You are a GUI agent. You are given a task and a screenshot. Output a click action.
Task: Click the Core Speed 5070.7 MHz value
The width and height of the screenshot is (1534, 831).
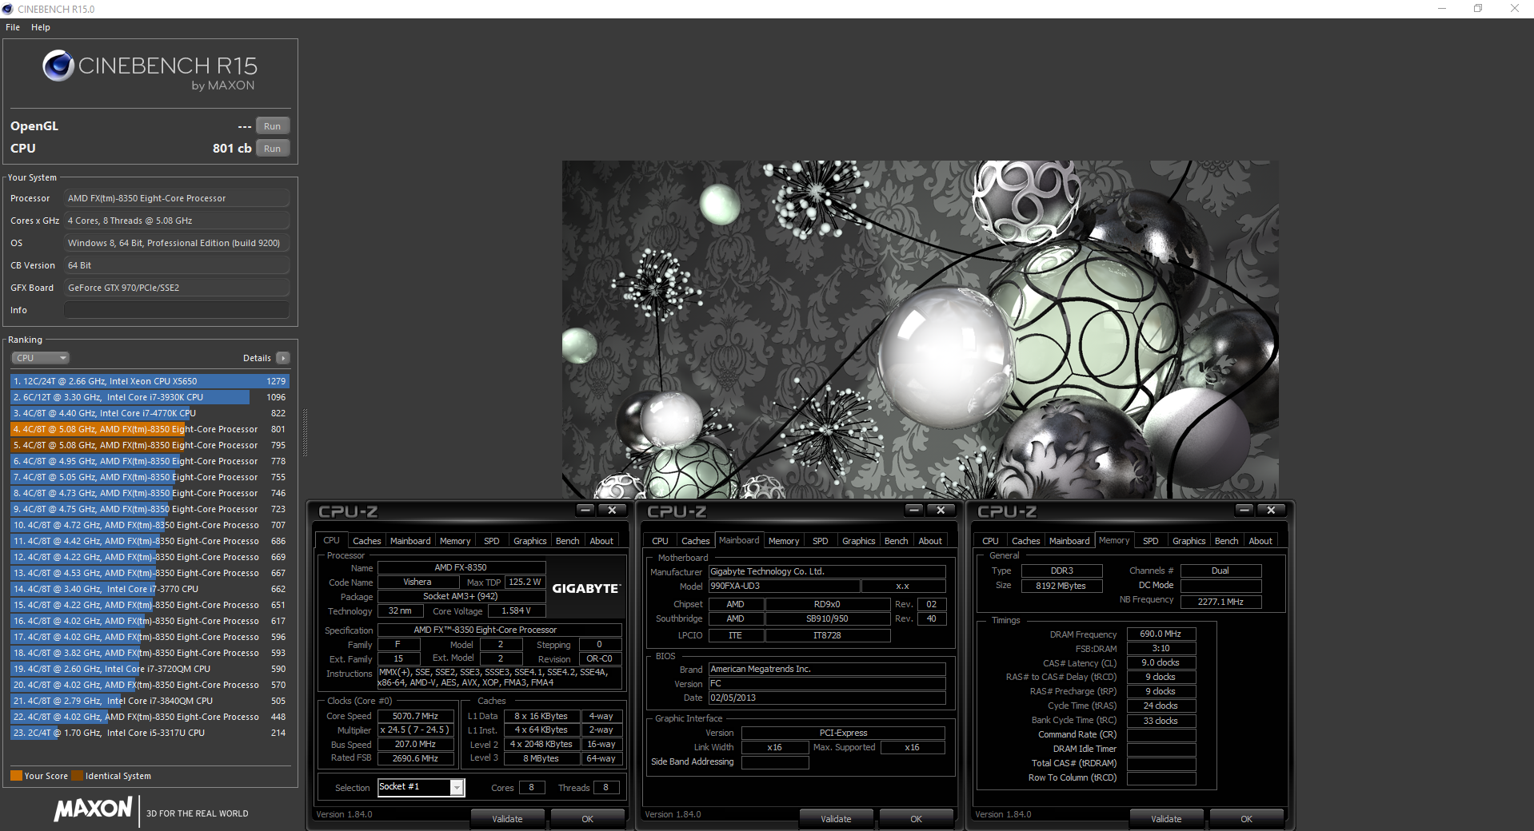415,716
